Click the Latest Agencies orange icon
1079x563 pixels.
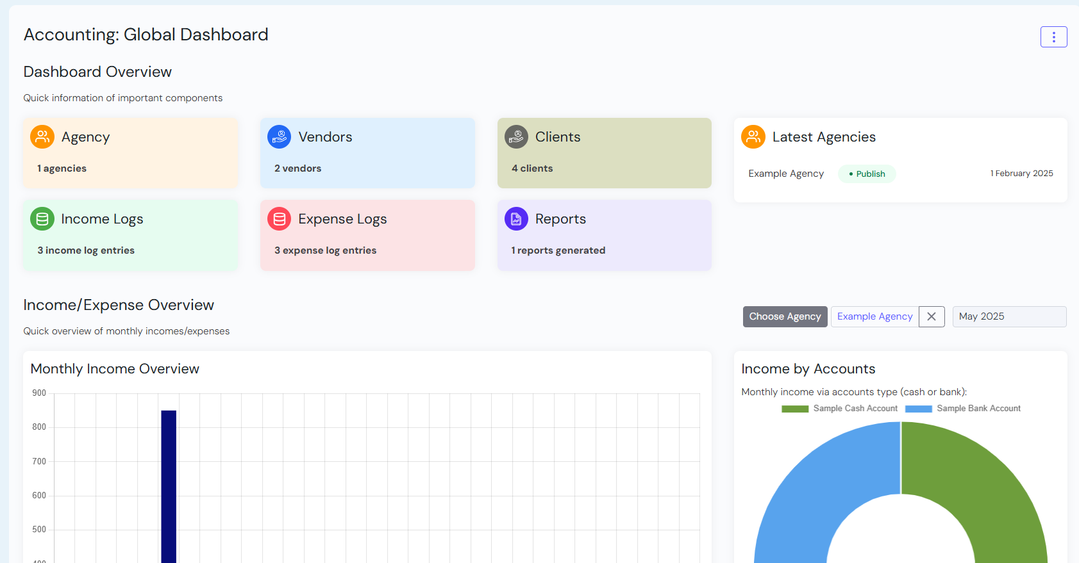pos(753,136)
